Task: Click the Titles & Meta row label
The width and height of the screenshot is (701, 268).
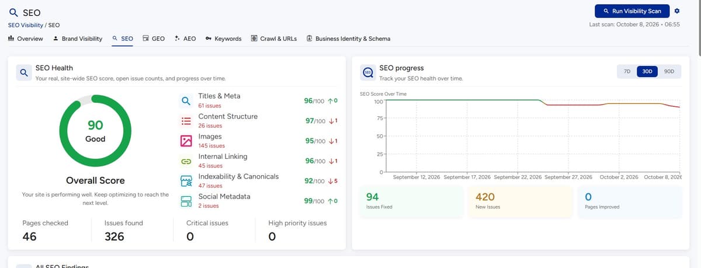Action: 219,96
